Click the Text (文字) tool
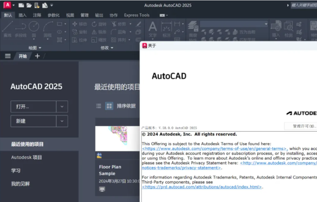 coord(153,29)
